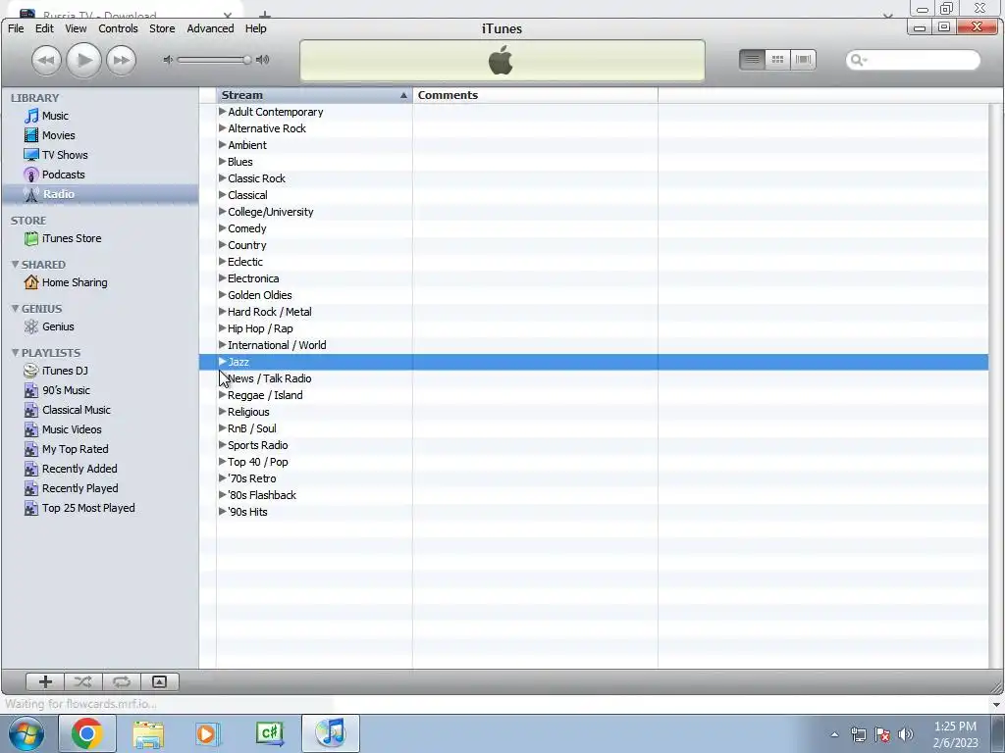Screen dimensions: 1005x753
Task: Click the high volume speaker icon
Action: click(x=263, y=60)
